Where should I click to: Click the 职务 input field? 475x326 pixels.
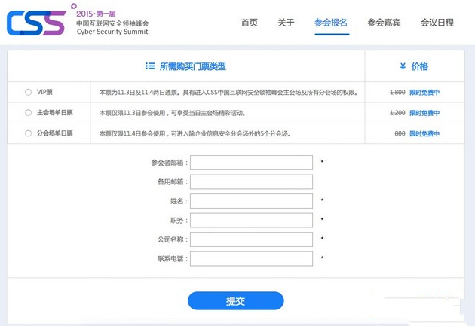[x=251, y=220]
